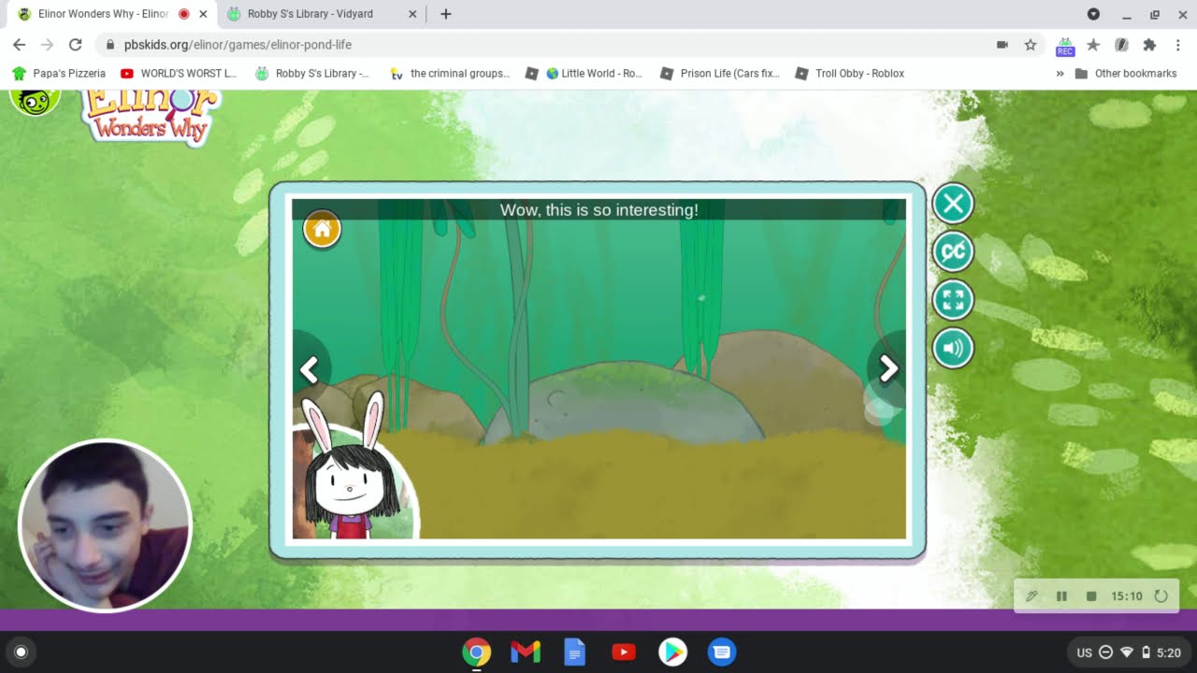Expand hidden bookmarks chevron
This screenshot has height=673, width=1197.
pos(1060,73)
